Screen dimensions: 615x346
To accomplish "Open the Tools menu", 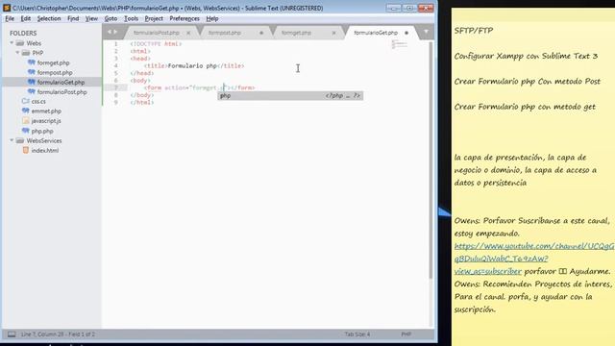I will (x=131, y=18).
